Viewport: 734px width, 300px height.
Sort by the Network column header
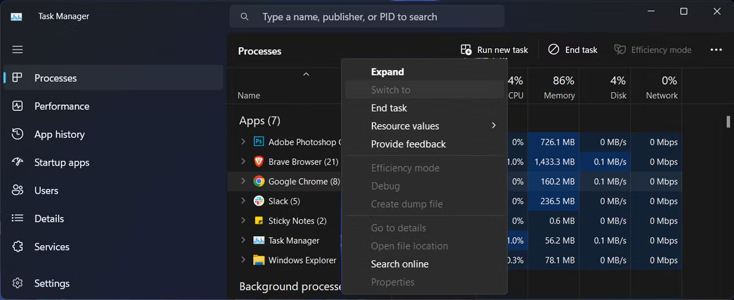(657, 87)
